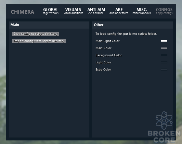
Task: Go to the MISC. miscellaneous tab
Action: [142, 11]
